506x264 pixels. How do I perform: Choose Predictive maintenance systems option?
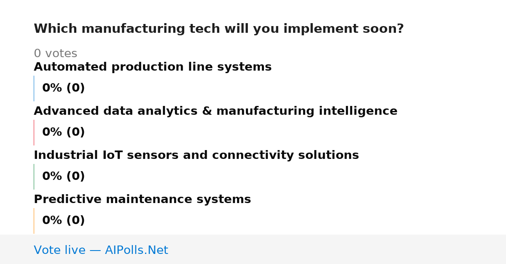point(142,200)
